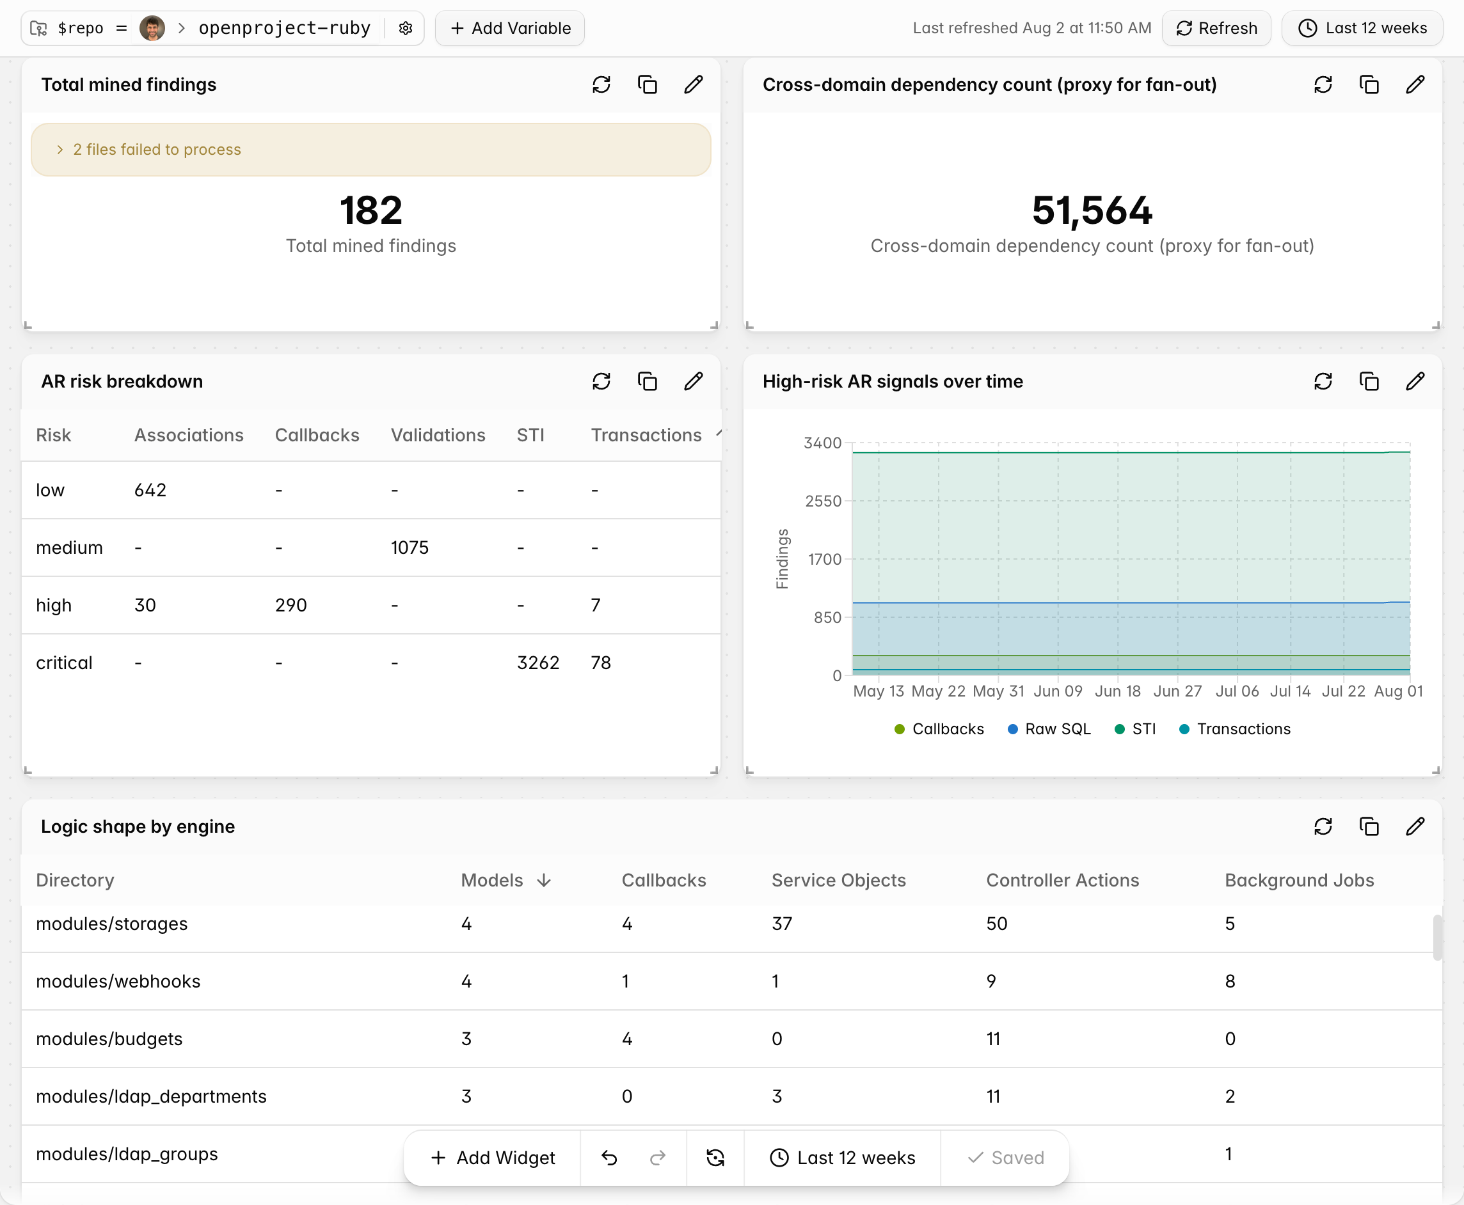Click the Saved status button

coord(1005,1158)
